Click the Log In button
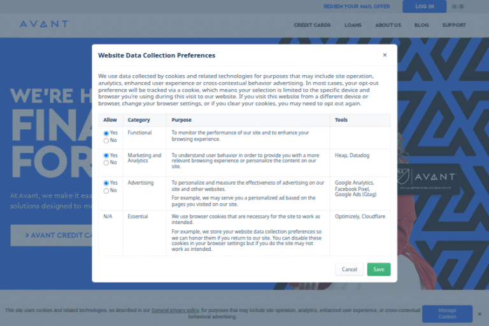Screen dimensions: 489x326 coord(424,6)
